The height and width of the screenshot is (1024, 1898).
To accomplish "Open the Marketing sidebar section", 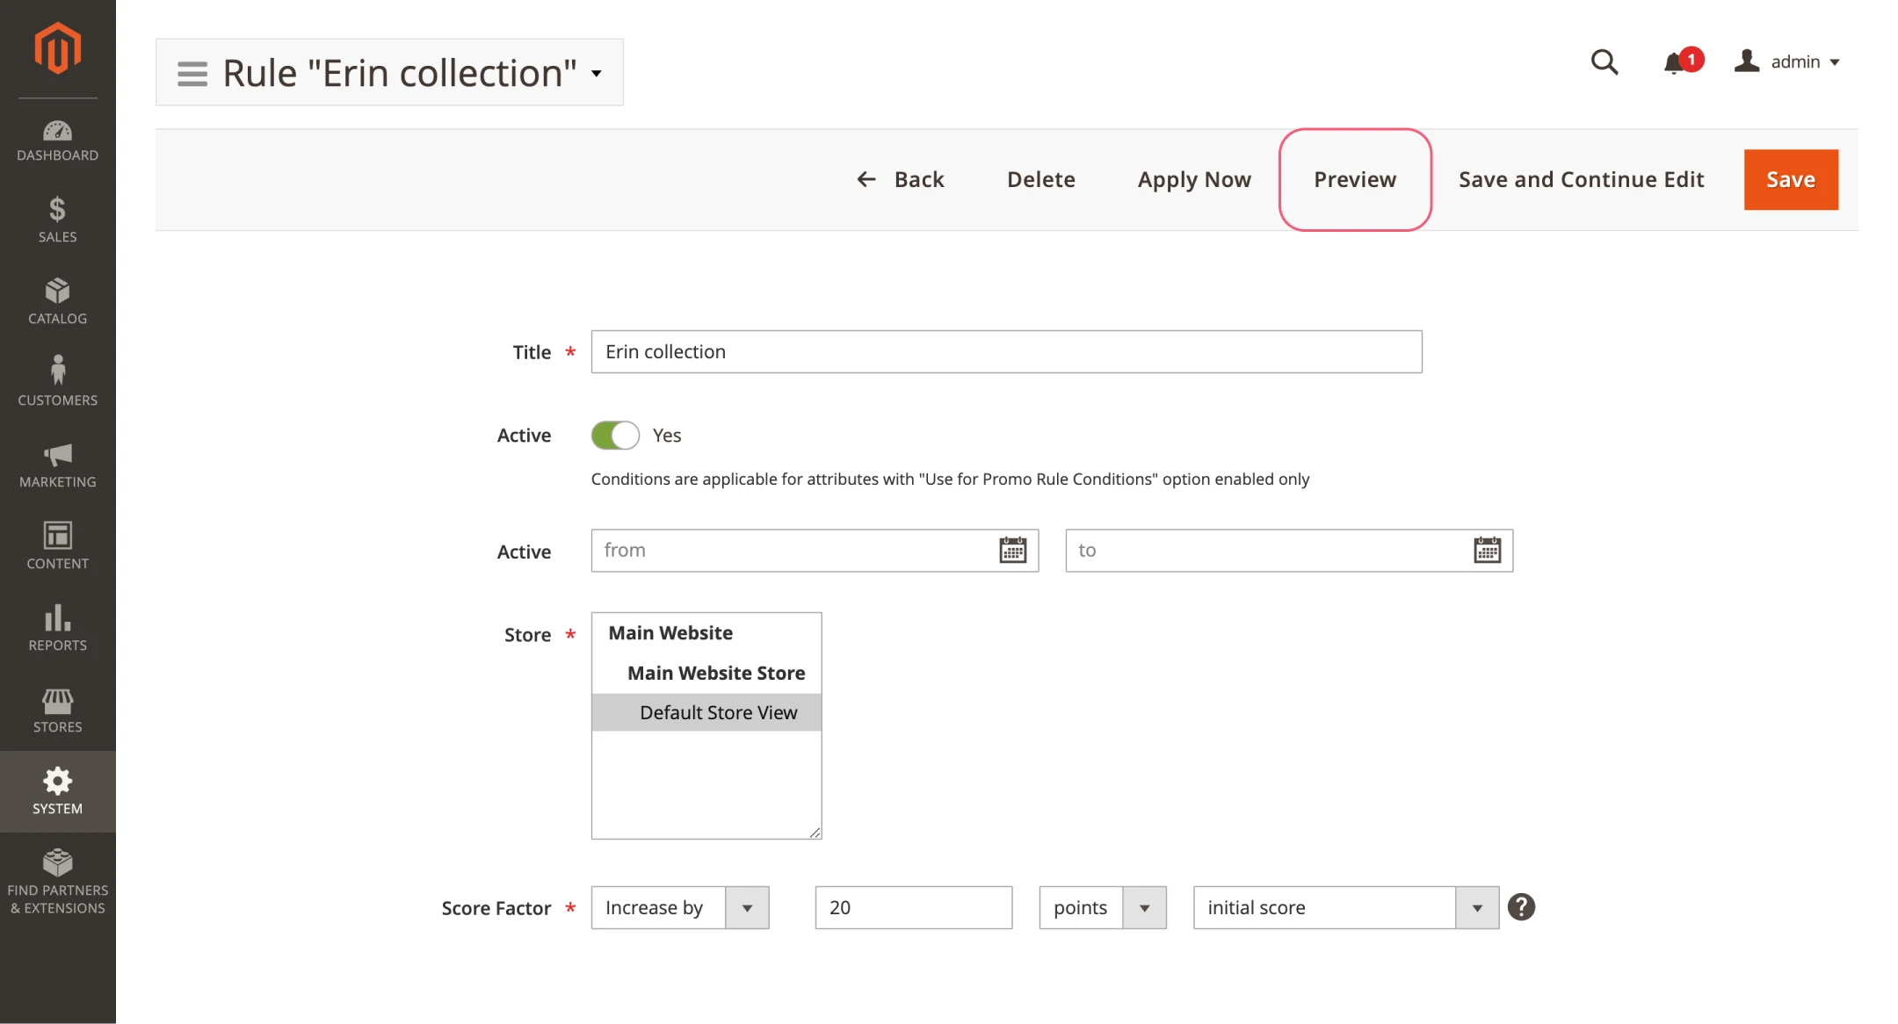I will [57, 465].
